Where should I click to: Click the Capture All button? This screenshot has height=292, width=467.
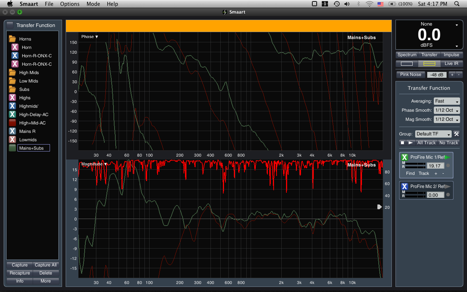pyautogui.click(x=46, y=265)
